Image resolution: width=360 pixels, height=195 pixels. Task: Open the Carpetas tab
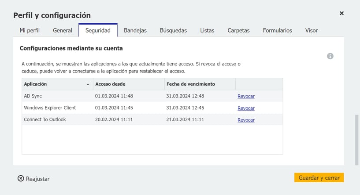(x=238, y=30)
